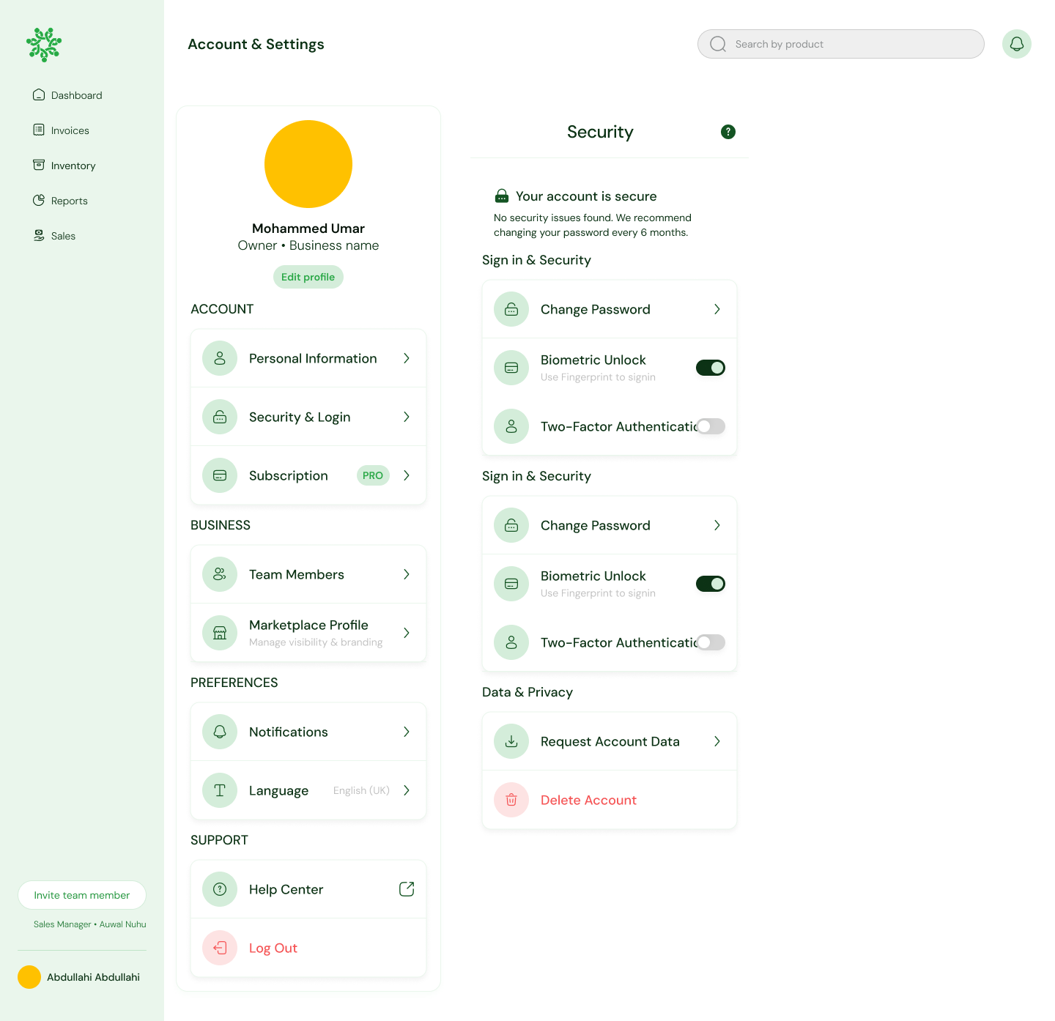Click the Delete Account trash icon

tap(511, 800)
